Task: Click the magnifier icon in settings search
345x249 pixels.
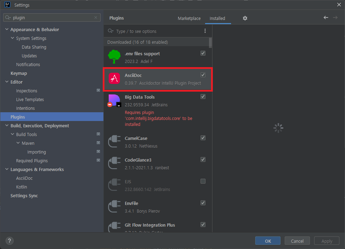Action: 8,17
